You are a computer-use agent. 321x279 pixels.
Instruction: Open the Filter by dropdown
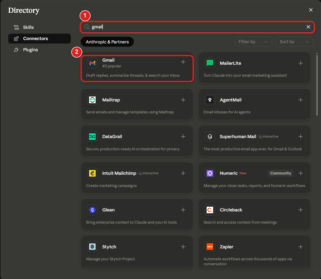pyautogui.click(x=253, y=42)
